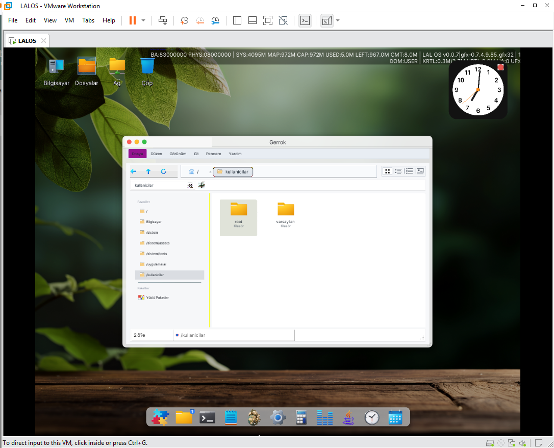Click the kullanicilar breadcrumb button
The height and width of the screenshot is (448, 554).
click(233, 172)
